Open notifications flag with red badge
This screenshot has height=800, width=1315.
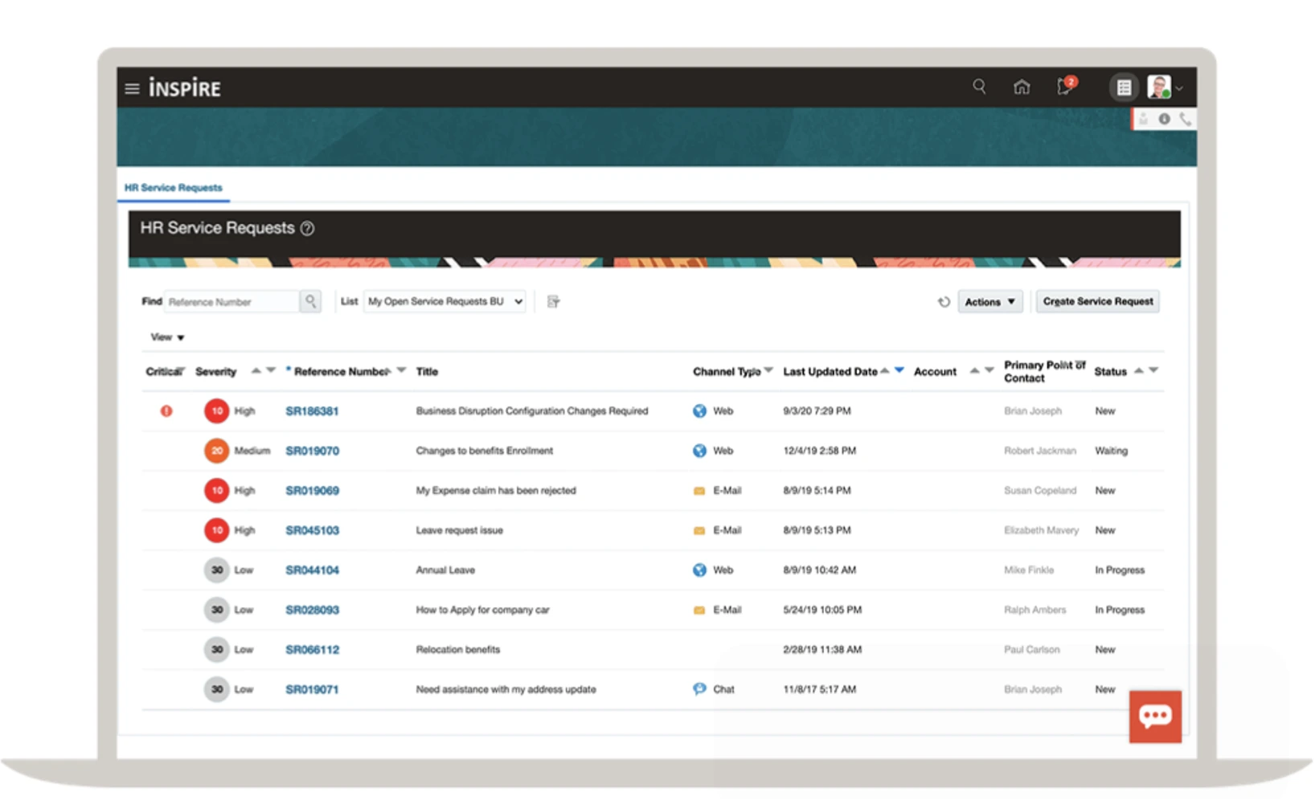pos(1065,87)
